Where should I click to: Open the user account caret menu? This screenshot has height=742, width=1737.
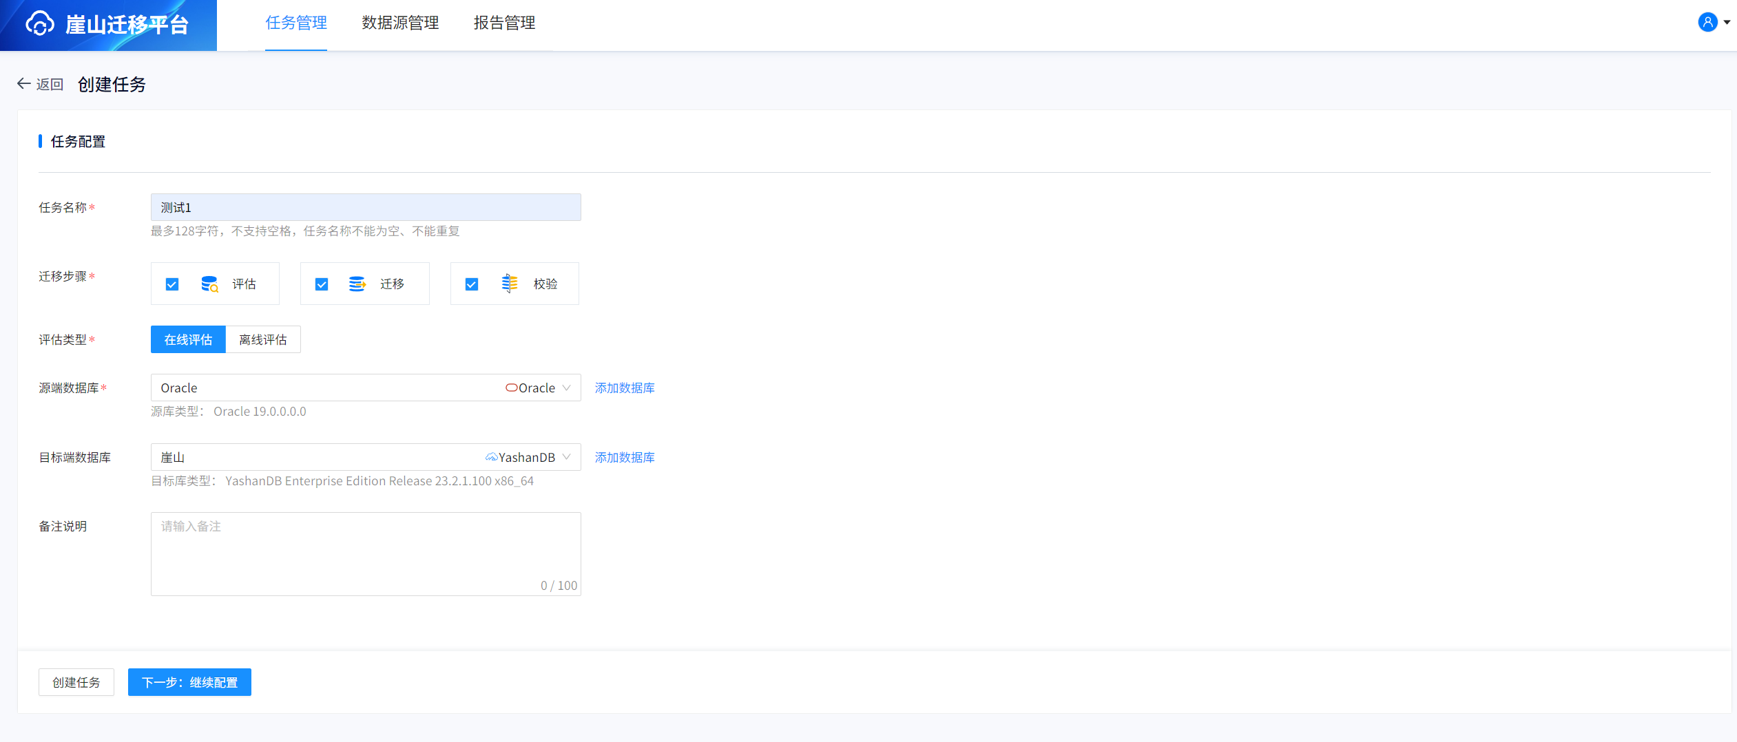[x=1727, y=23]
